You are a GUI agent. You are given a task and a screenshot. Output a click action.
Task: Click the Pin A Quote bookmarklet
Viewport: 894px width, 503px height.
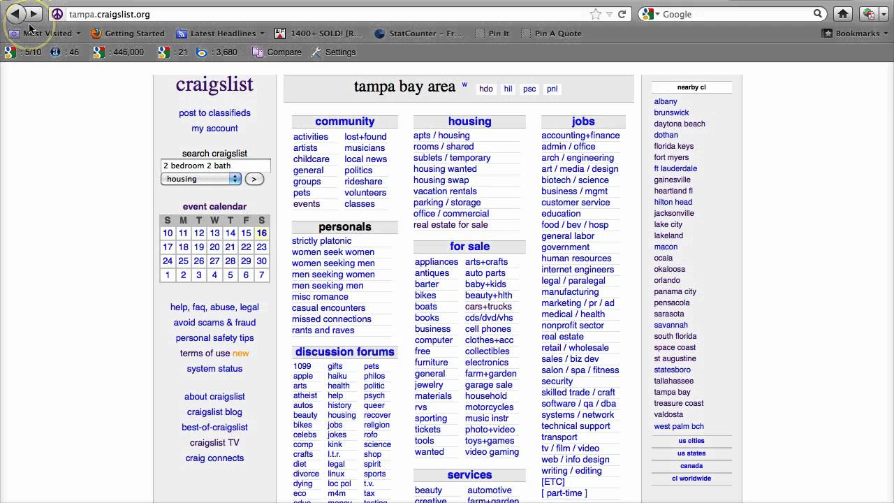[x=550, y=33]
